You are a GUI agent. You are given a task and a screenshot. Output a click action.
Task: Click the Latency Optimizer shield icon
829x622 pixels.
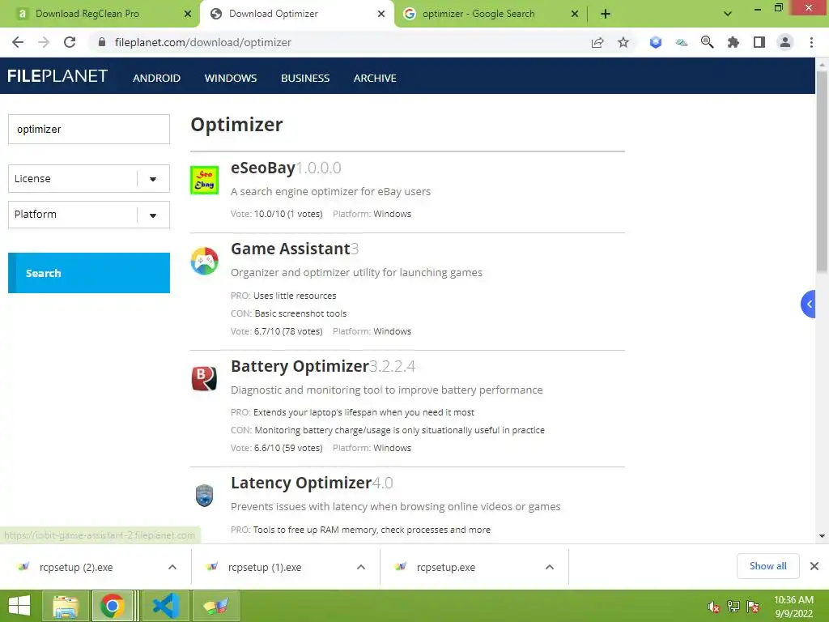click(x=204, y=496)
